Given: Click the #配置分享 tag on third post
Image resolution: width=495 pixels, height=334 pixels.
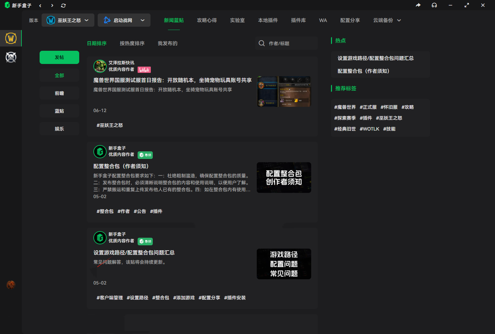Looking at the screenshot, I should click(x=209, y=298).
